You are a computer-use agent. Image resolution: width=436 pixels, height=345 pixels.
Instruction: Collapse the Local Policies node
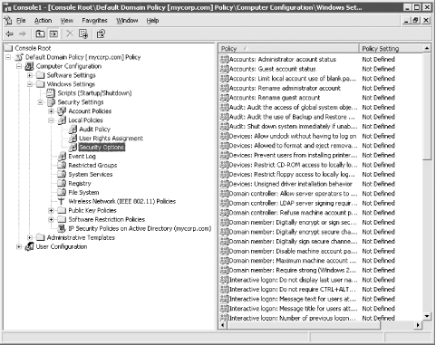[x=51, y=120]
